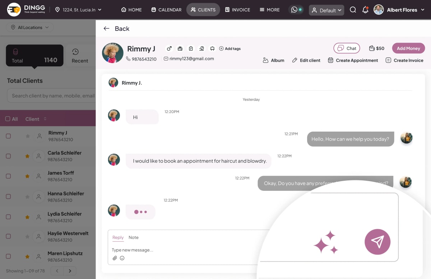Click the wallet icon showing $50
431x279 pixels.
tap(372, 48)
